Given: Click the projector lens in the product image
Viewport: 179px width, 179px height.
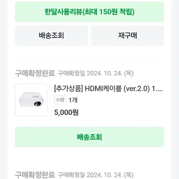Looking at the screenshot, I should click(x=37, y=104).
